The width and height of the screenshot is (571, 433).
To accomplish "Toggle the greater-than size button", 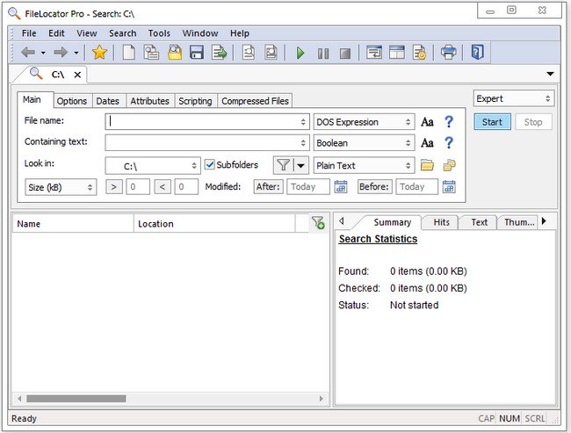I will tap(114, 187).
